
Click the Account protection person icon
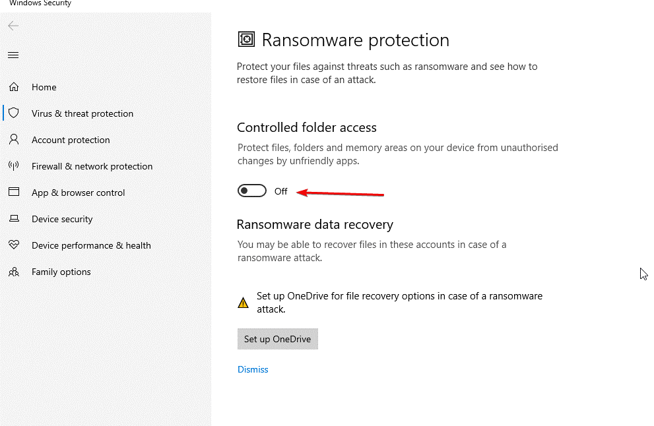click(14, 139)
